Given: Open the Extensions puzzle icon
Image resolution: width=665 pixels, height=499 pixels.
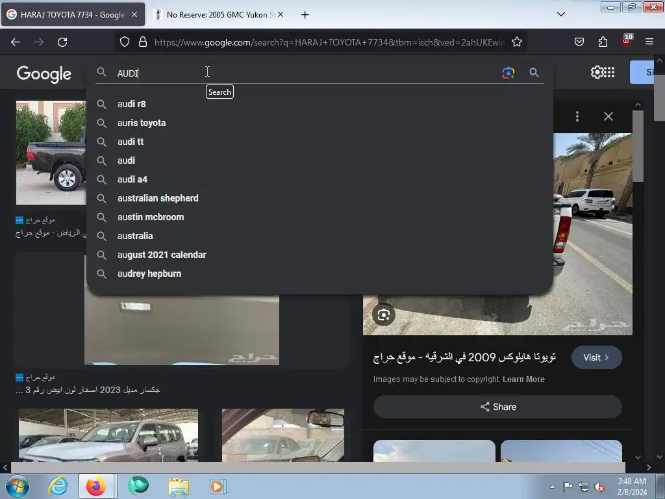Looking at the screenshot, I should pos(603,42).
